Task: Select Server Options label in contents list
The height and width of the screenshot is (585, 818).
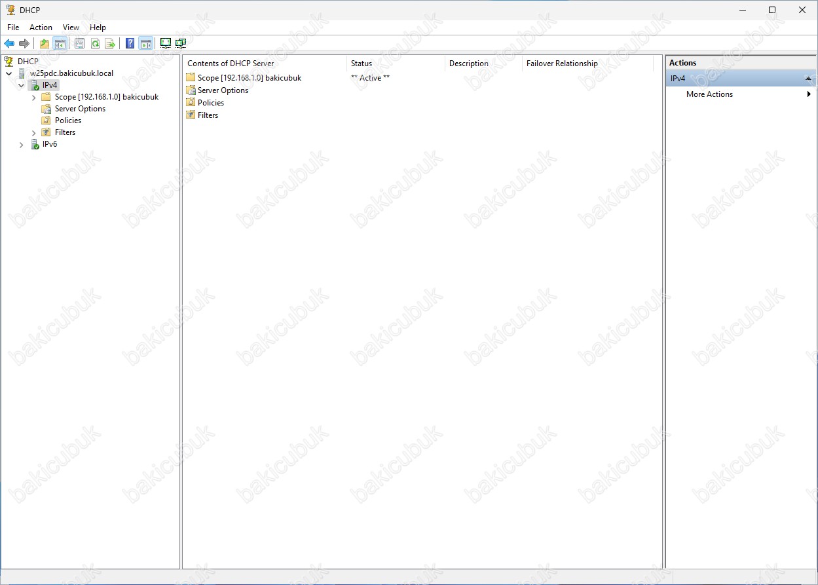Action: pos(223,90)
